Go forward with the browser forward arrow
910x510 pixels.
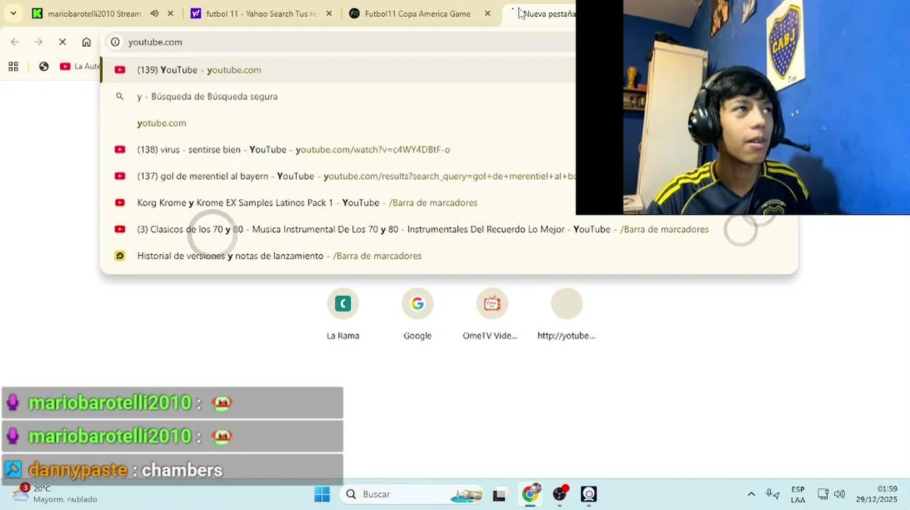pos(38,42)
